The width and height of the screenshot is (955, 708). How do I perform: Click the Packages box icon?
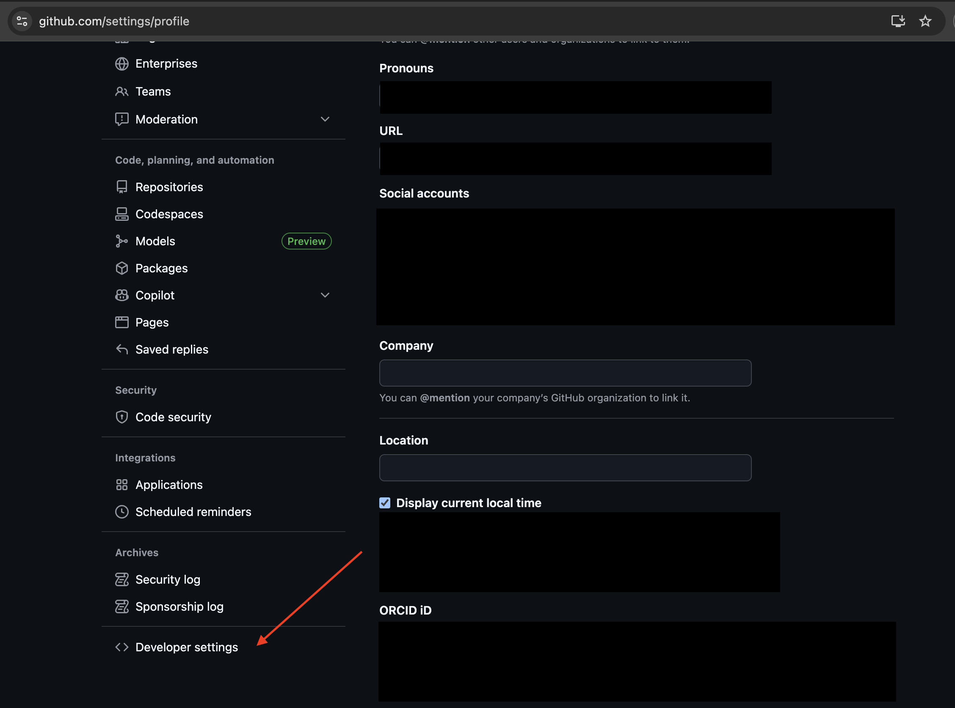click(x=122, y=268)
